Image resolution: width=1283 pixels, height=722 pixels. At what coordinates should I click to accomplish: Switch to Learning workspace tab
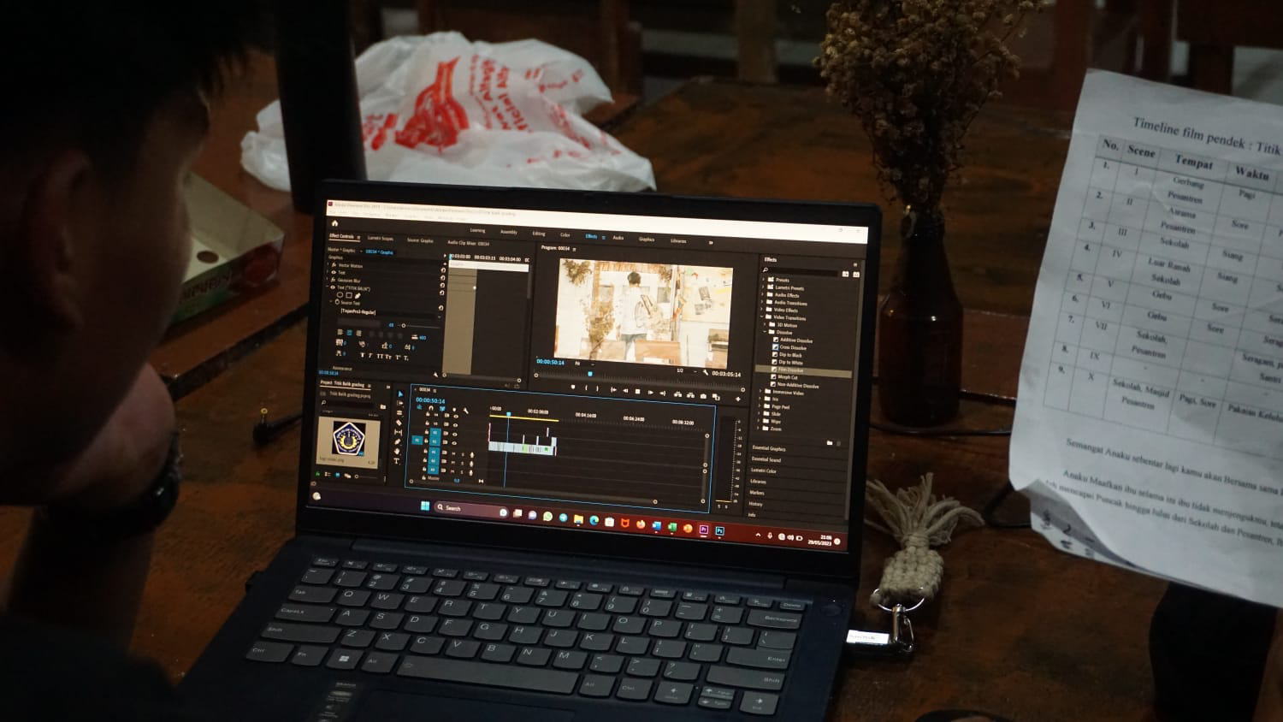point(477,230)
